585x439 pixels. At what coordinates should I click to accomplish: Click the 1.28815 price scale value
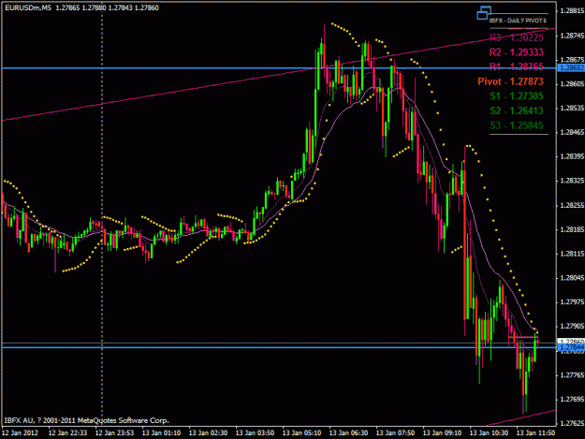pyautogui.click(x=572, y=11)
